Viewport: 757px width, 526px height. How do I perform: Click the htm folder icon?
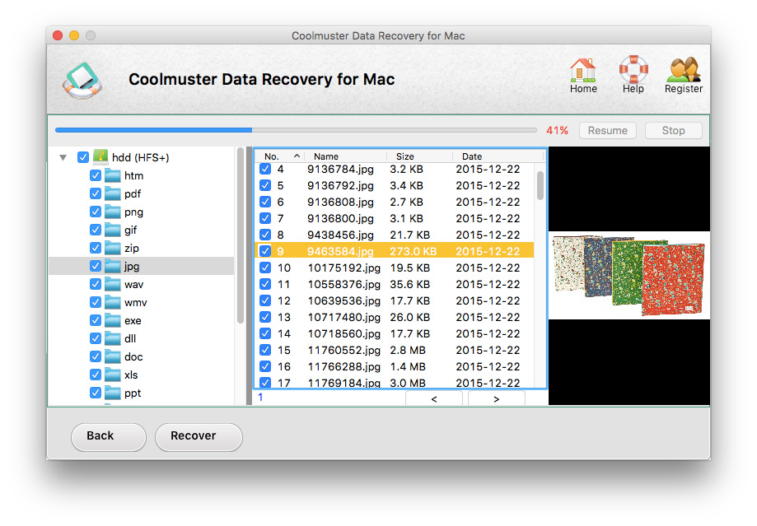[x=113, y=175]
